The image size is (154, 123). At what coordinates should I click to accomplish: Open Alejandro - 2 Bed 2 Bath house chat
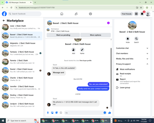22,45
